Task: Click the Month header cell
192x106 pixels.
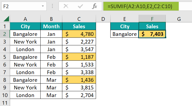Action: pos(51,26)
